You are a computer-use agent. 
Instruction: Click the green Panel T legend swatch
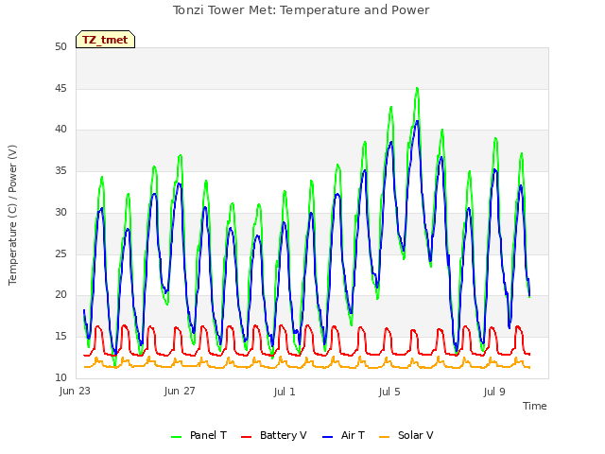[176, 437]
